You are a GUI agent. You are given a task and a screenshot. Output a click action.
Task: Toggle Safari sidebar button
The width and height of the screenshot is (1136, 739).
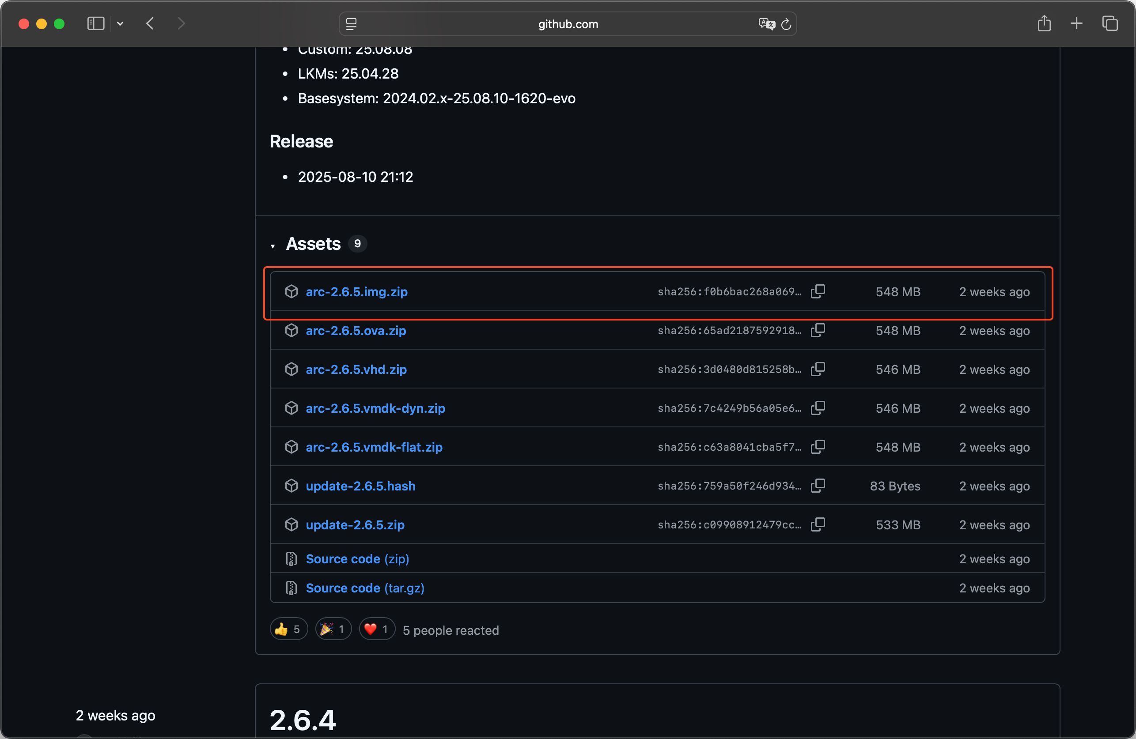[x=96, y=23]
